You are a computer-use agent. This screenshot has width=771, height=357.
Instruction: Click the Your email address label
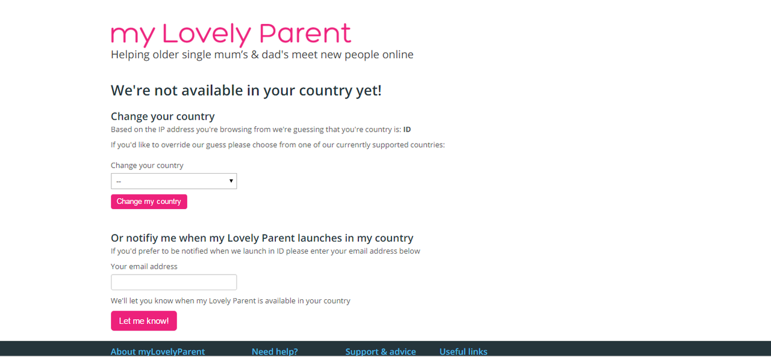tap(144, 266)
